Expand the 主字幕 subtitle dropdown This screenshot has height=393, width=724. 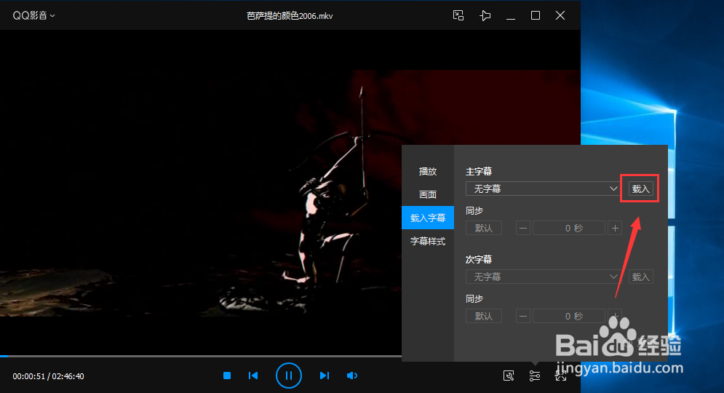tap(543, 188)
